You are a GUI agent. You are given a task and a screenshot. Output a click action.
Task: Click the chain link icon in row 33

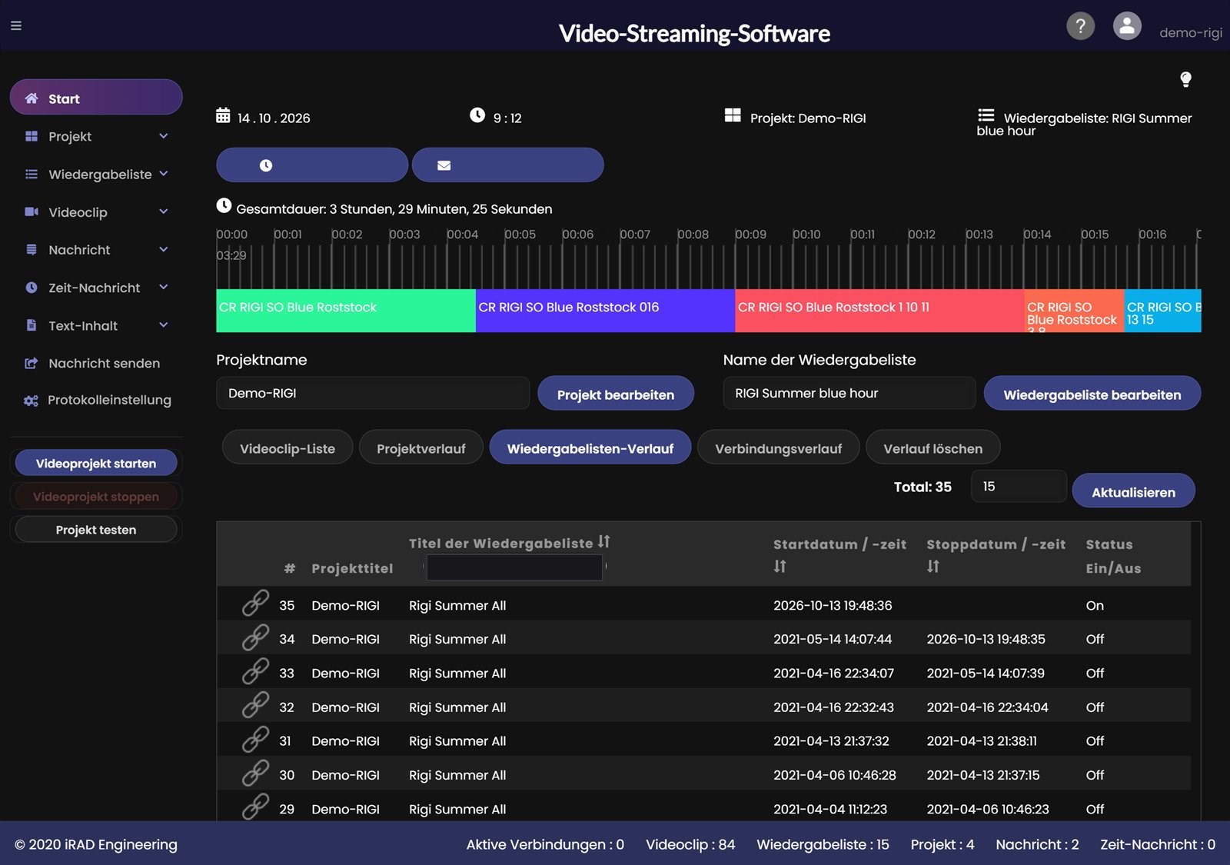255,671
